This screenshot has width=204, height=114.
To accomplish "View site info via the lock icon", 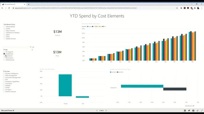I will pyautogui.click(x=13, y=8).
